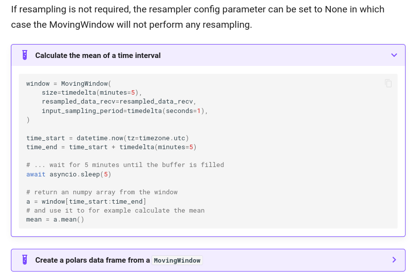The height and width of the screenshot is (280, 410).
Task: Click the inline MovingWindow code label
Action: (177, 260)
